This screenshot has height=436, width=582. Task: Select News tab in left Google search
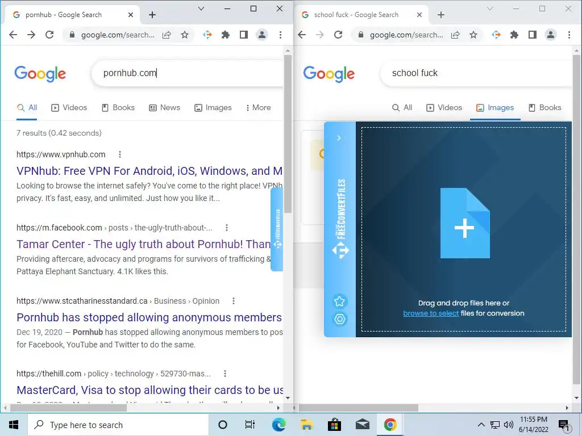point(164,108)
